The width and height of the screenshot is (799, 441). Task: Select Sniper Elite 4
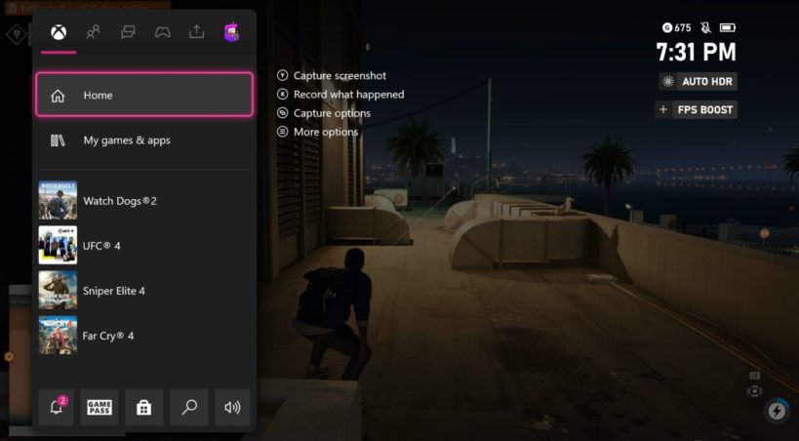coord(144,290)
